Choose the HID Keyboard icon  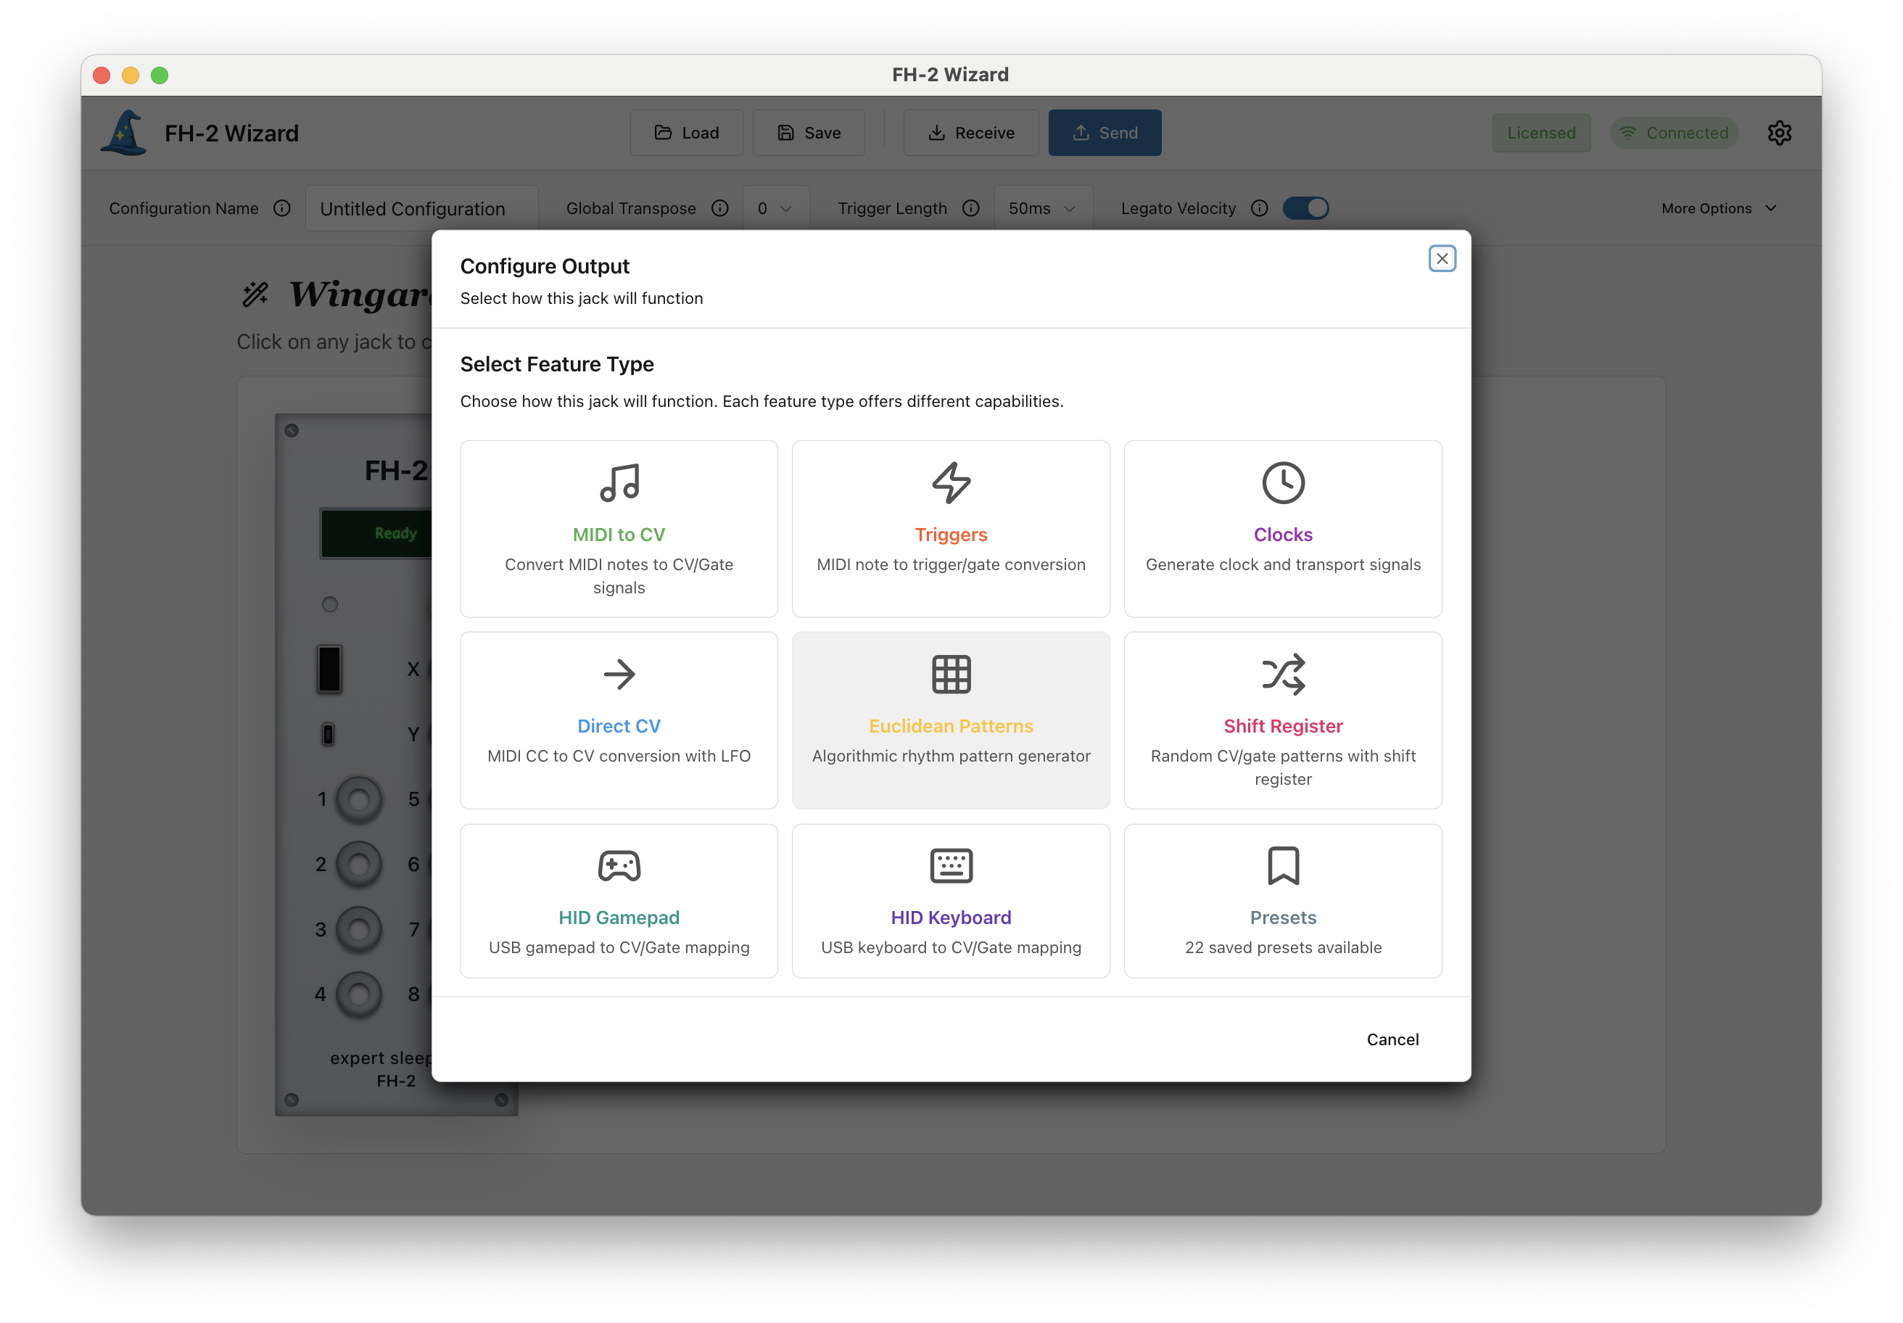tap(951, 865)
